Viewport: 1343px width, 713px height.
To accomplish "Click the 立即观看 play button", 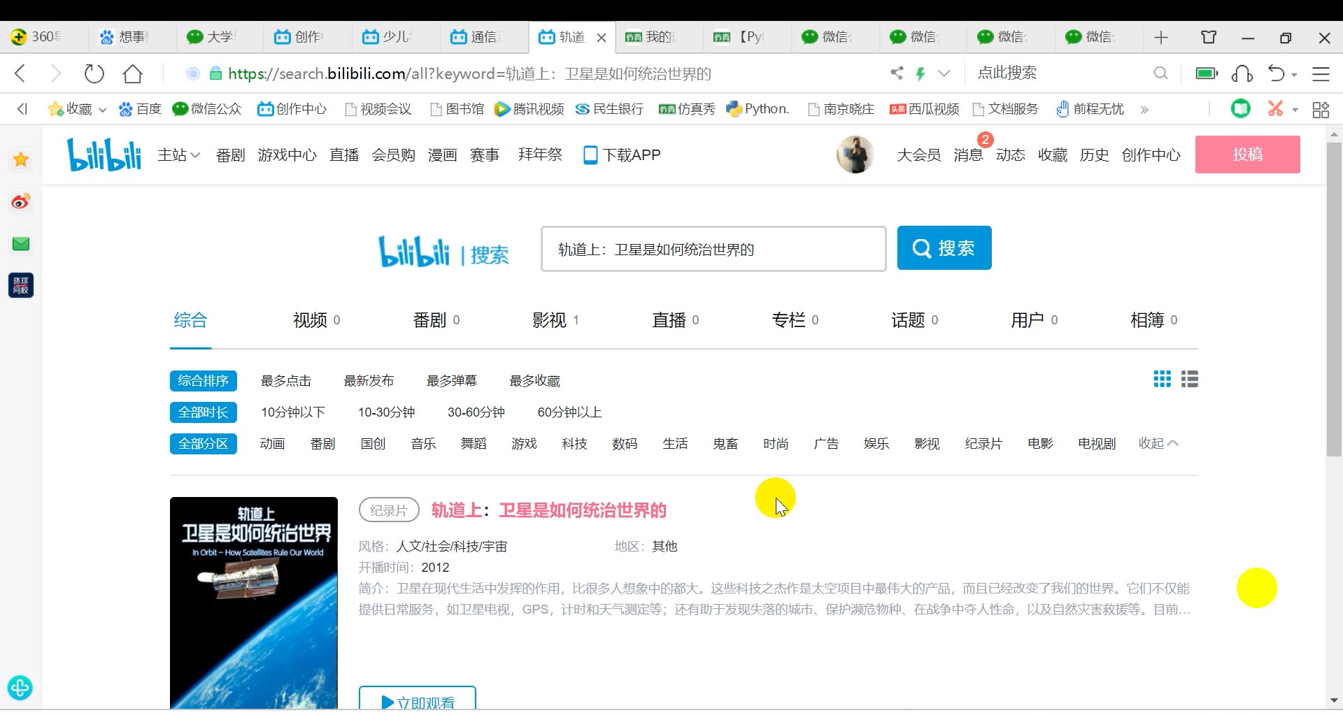I will coord(418,698).
